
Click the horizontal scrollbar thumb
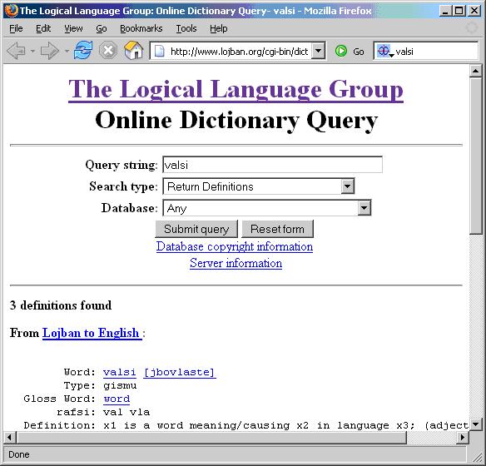point(211,437)
